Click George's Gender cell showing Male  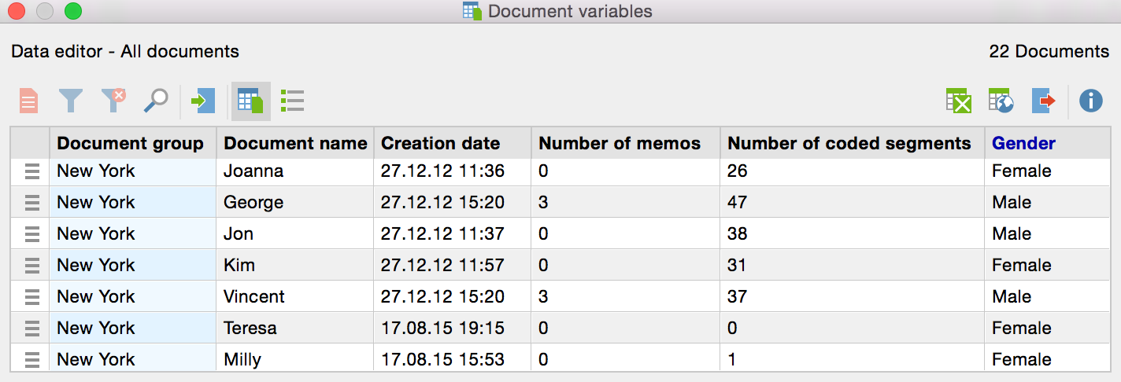point(1047,202)
